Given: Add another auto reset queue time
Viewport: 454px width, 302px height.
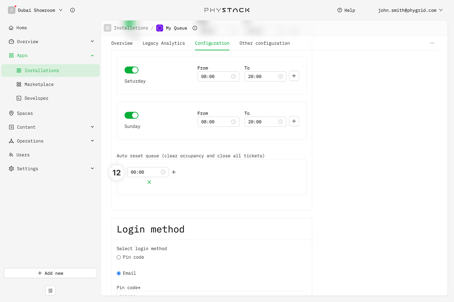Looking at the screenshot, I should [174, 172].
